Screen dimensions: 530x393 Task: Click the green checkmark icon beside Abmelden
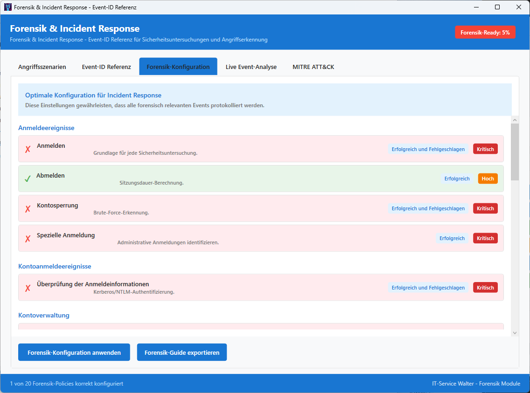pyautogui.click(x=28, y=179)
